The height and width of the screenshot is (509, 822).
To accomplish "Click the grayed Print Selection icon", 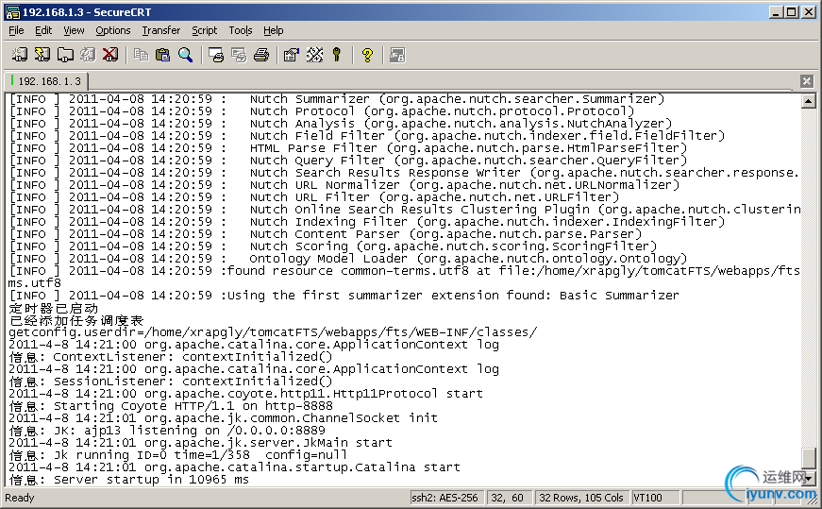I will (239, 55).
